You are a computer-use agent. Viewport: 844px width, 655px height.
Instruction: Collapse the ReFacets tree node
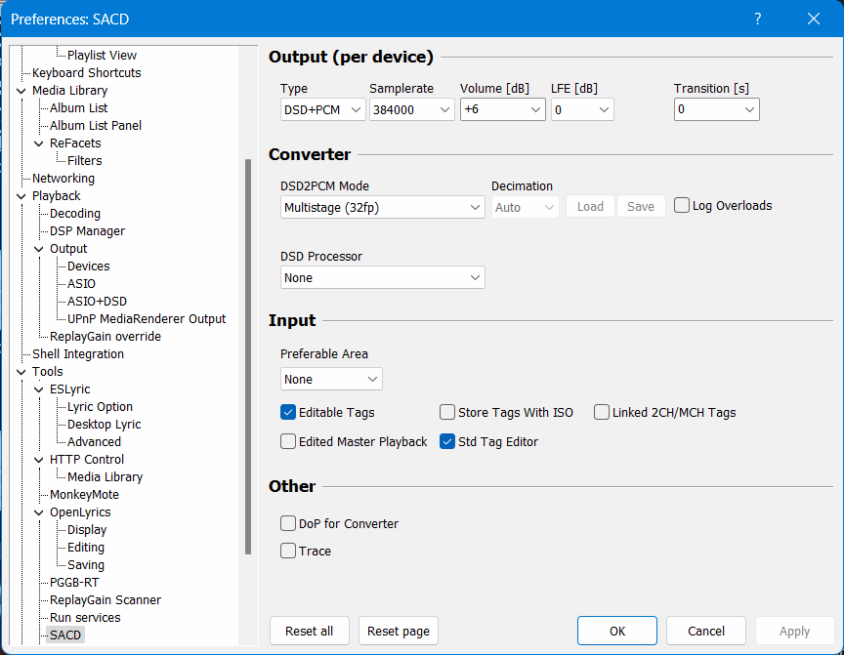[39, 143]
